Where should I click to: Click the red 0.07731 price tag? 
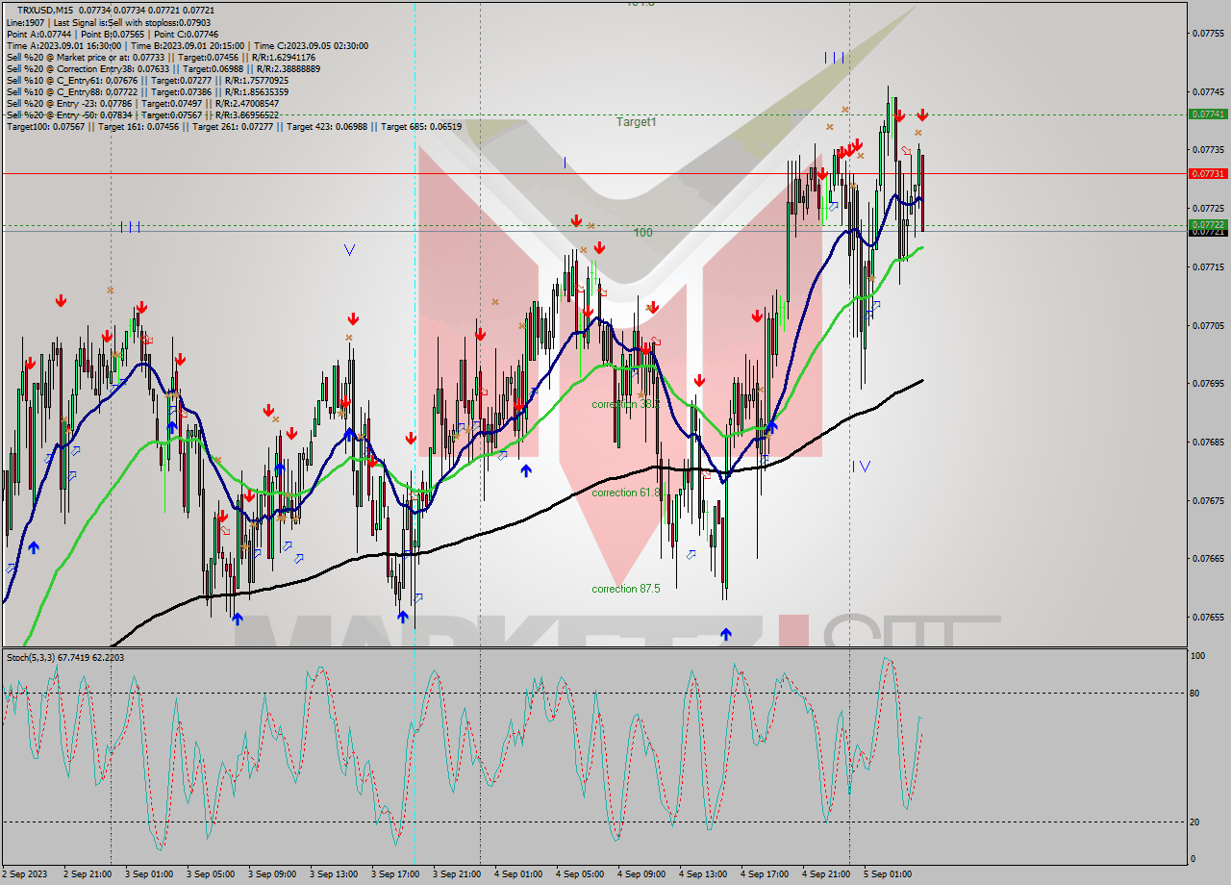click(1207, 174)
